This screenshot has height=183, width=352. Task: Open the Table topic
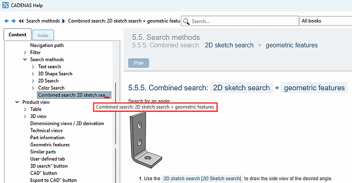point(36,109)
